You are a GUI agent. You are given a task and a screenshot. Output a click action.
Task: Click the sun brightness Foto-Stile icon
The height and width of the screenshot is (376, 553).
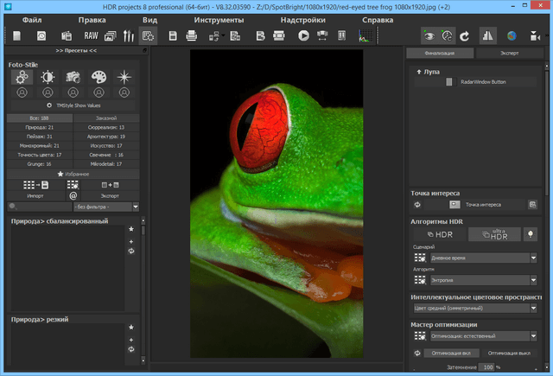click(x=48, y=77)
